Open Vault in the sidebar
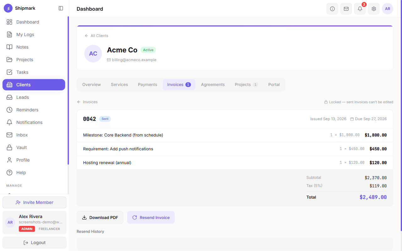 34,147
